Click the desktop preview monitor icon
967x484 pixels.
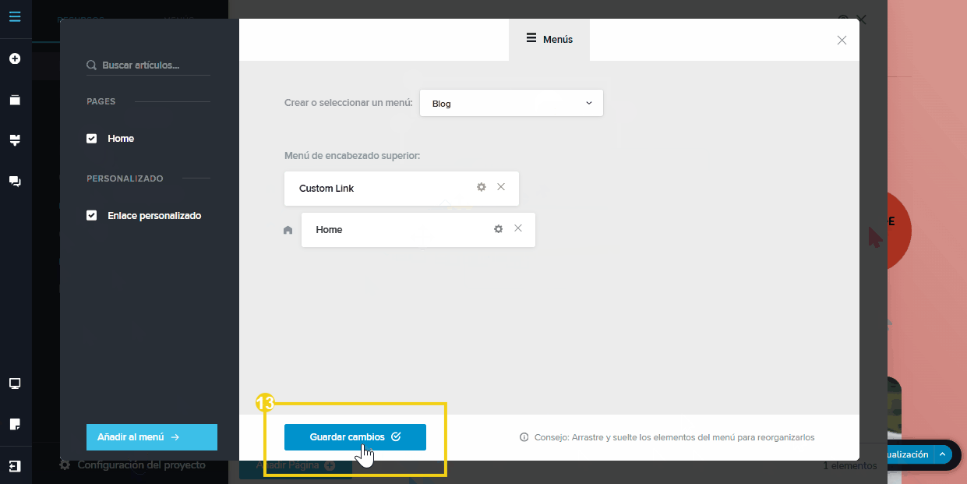(15, 383)
